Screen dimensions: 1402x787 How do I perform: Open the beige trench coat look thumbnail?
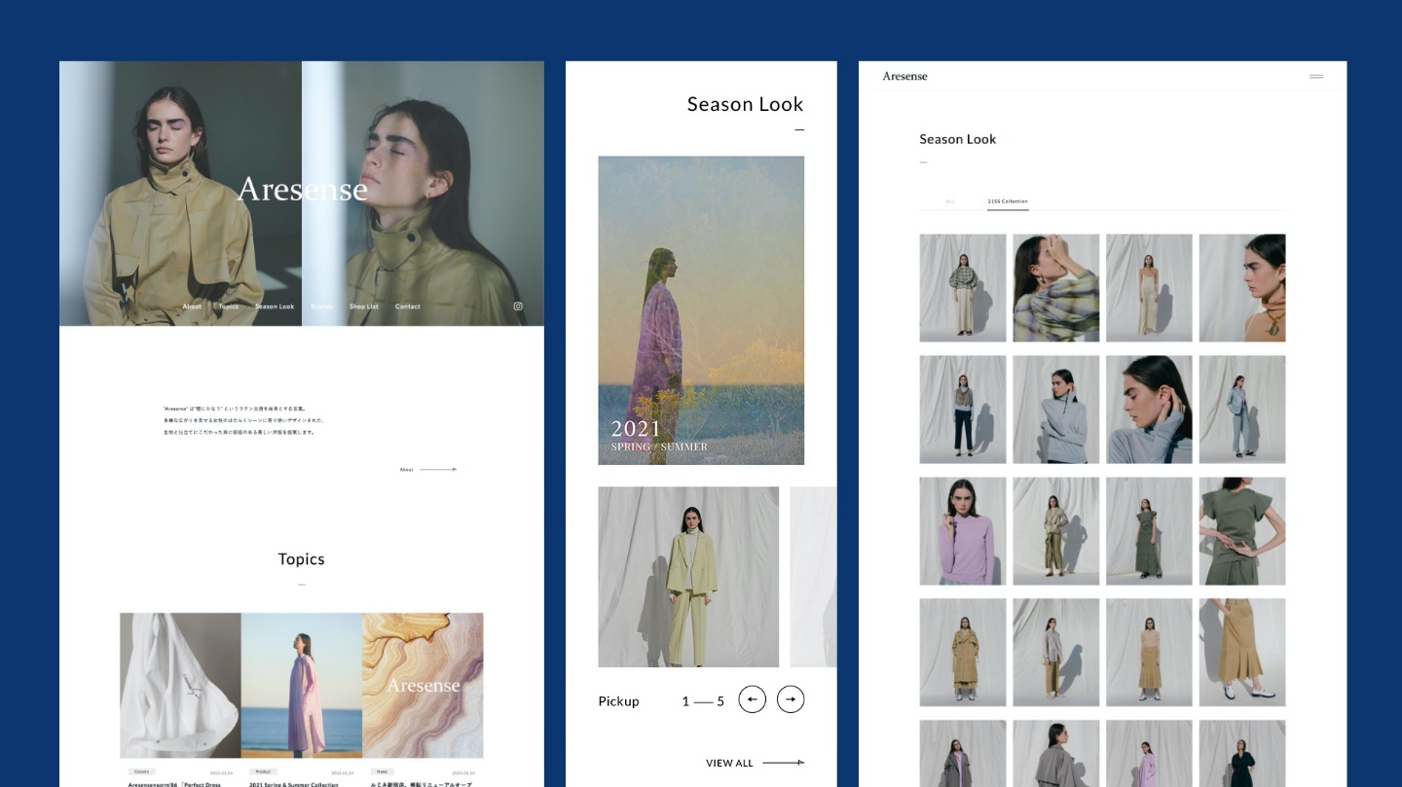963,653
